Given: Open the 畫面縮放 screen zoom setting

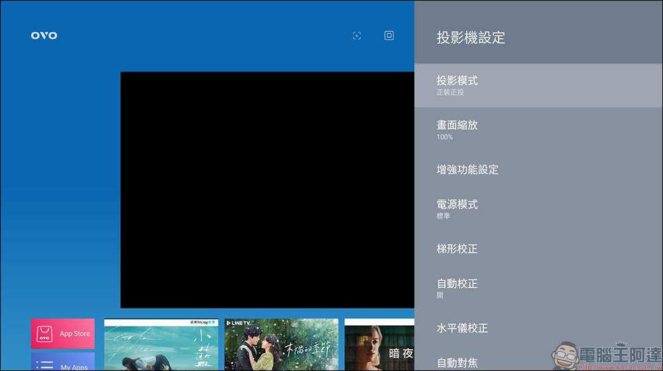Looking at the screenshot, I should [x=538, y=130].
